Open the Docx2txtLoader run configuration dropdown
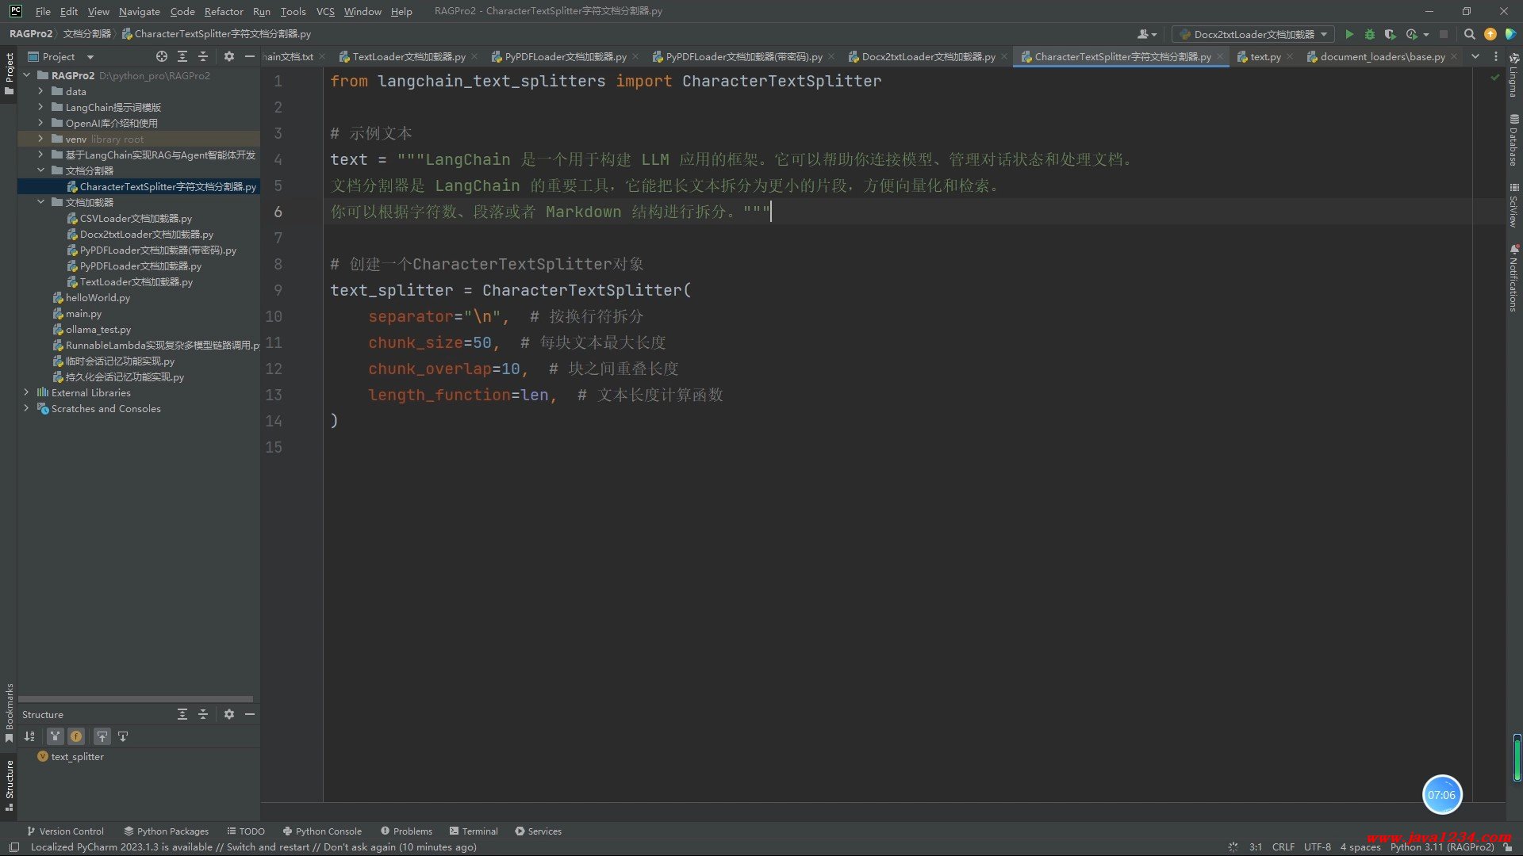The image size is (1523, 856). (1253, 34)
